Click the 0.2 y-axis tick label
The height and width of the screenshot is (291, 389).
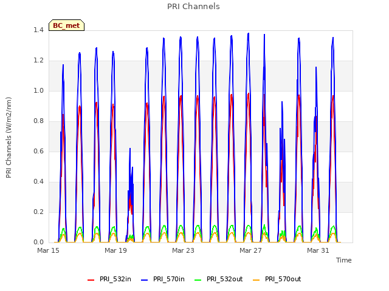click(38, 212)
